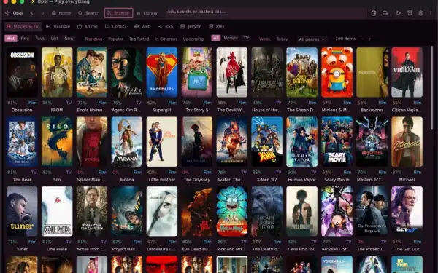Viewport: 438px width, 273px height.
Task: Go forward with the right arrow
Action: click(x=42, y=13)
